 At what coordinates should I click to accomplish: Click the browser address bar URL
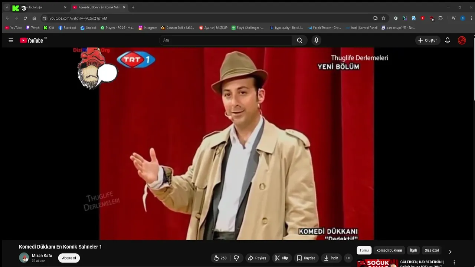78,18
